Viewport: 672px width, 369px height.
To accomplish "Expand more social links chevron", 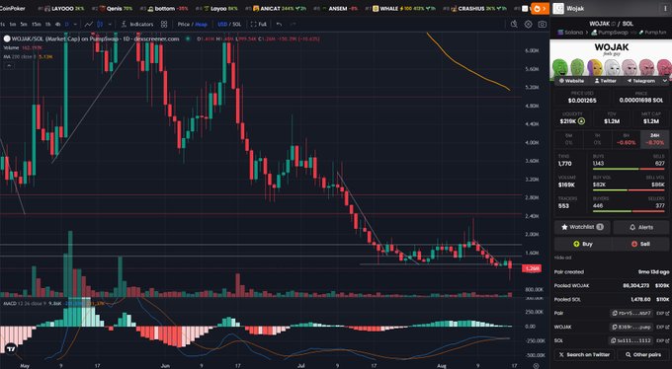I will click(x=665, y=81).
